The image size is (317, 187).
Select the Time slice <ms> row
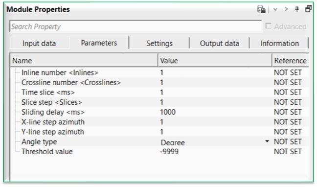pyautogui.click(x=159, y=93)
